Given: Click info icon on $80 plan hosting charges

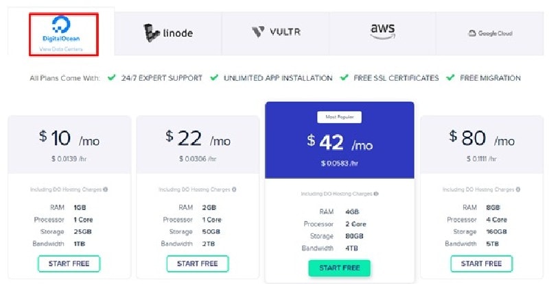Looking at the screenshot, I should pos(518,190).
